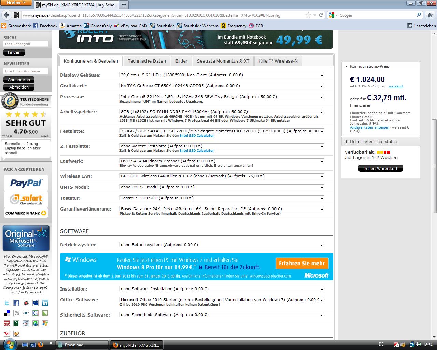Share page via Facebook icon in sidebar

(x=16, y=303)
